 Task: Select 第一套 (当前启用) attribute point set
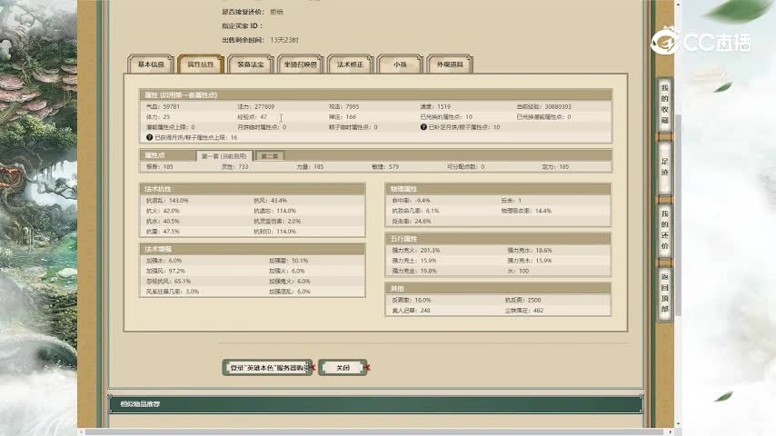(224, 156)
